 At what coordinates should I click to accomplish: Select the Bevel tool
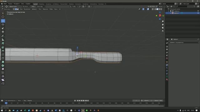point(3,51)
